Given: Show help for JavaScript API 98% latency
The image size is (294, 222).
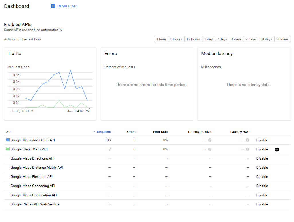Looking at the screenshot, I should [248, 140].
